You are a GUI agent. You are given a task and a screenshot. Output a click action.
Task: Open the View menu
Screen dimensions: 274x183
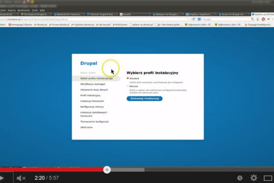point(3,10)
